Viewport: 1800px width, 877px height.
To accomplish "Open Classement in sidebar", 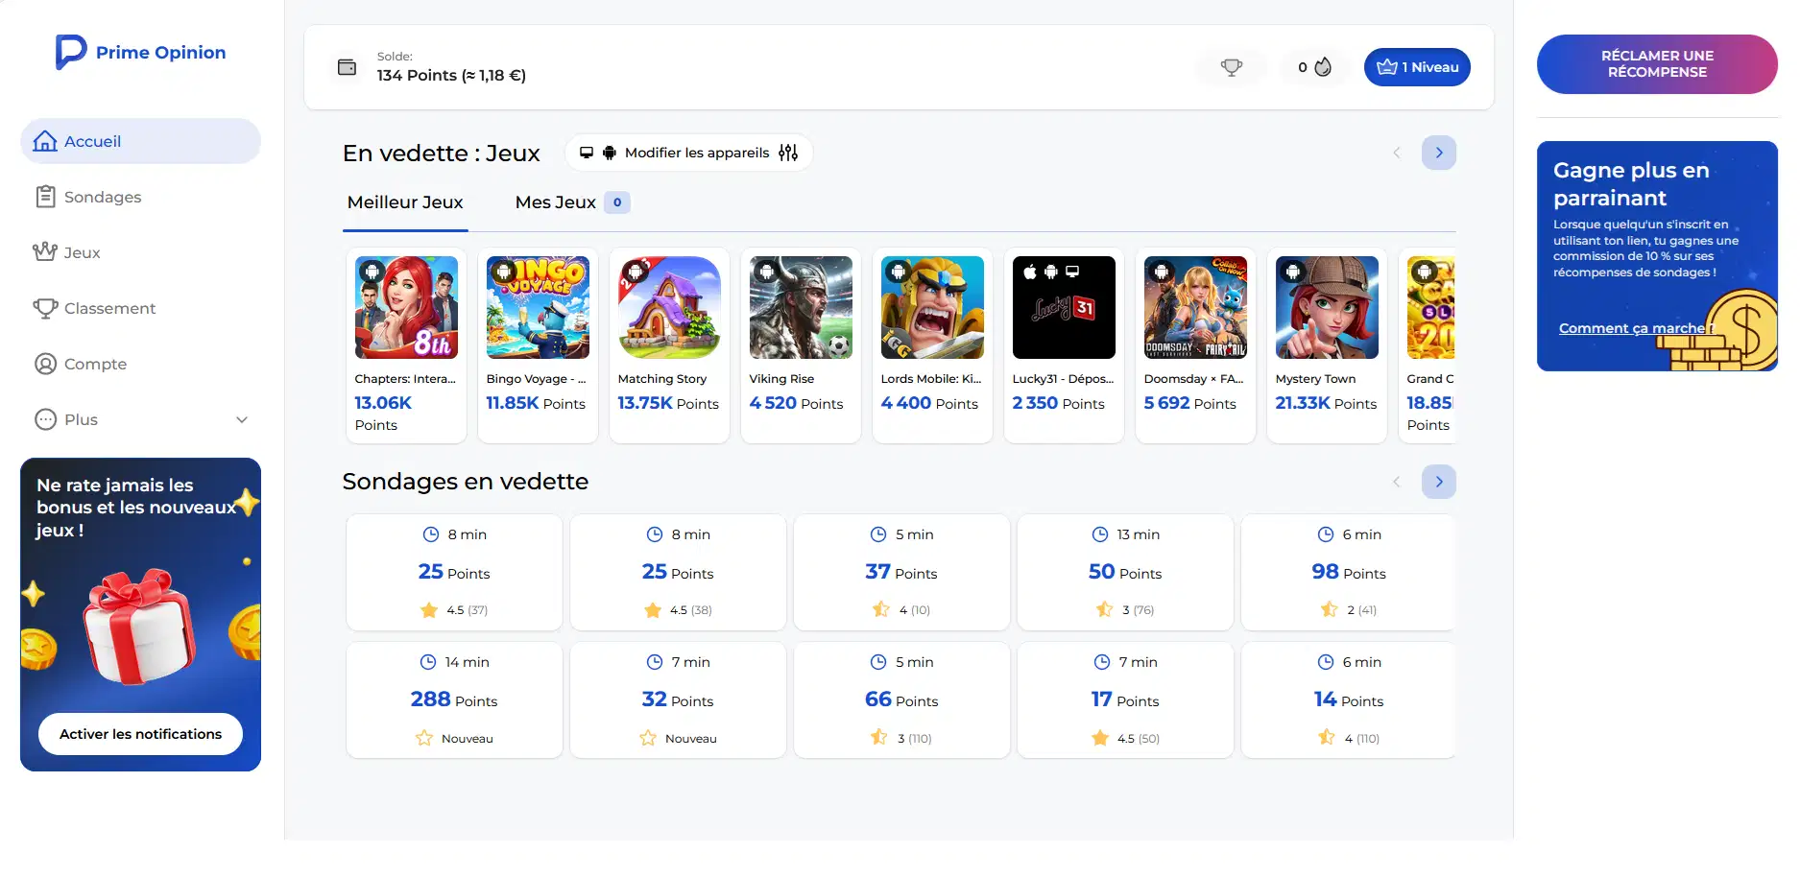I will 140,308.
